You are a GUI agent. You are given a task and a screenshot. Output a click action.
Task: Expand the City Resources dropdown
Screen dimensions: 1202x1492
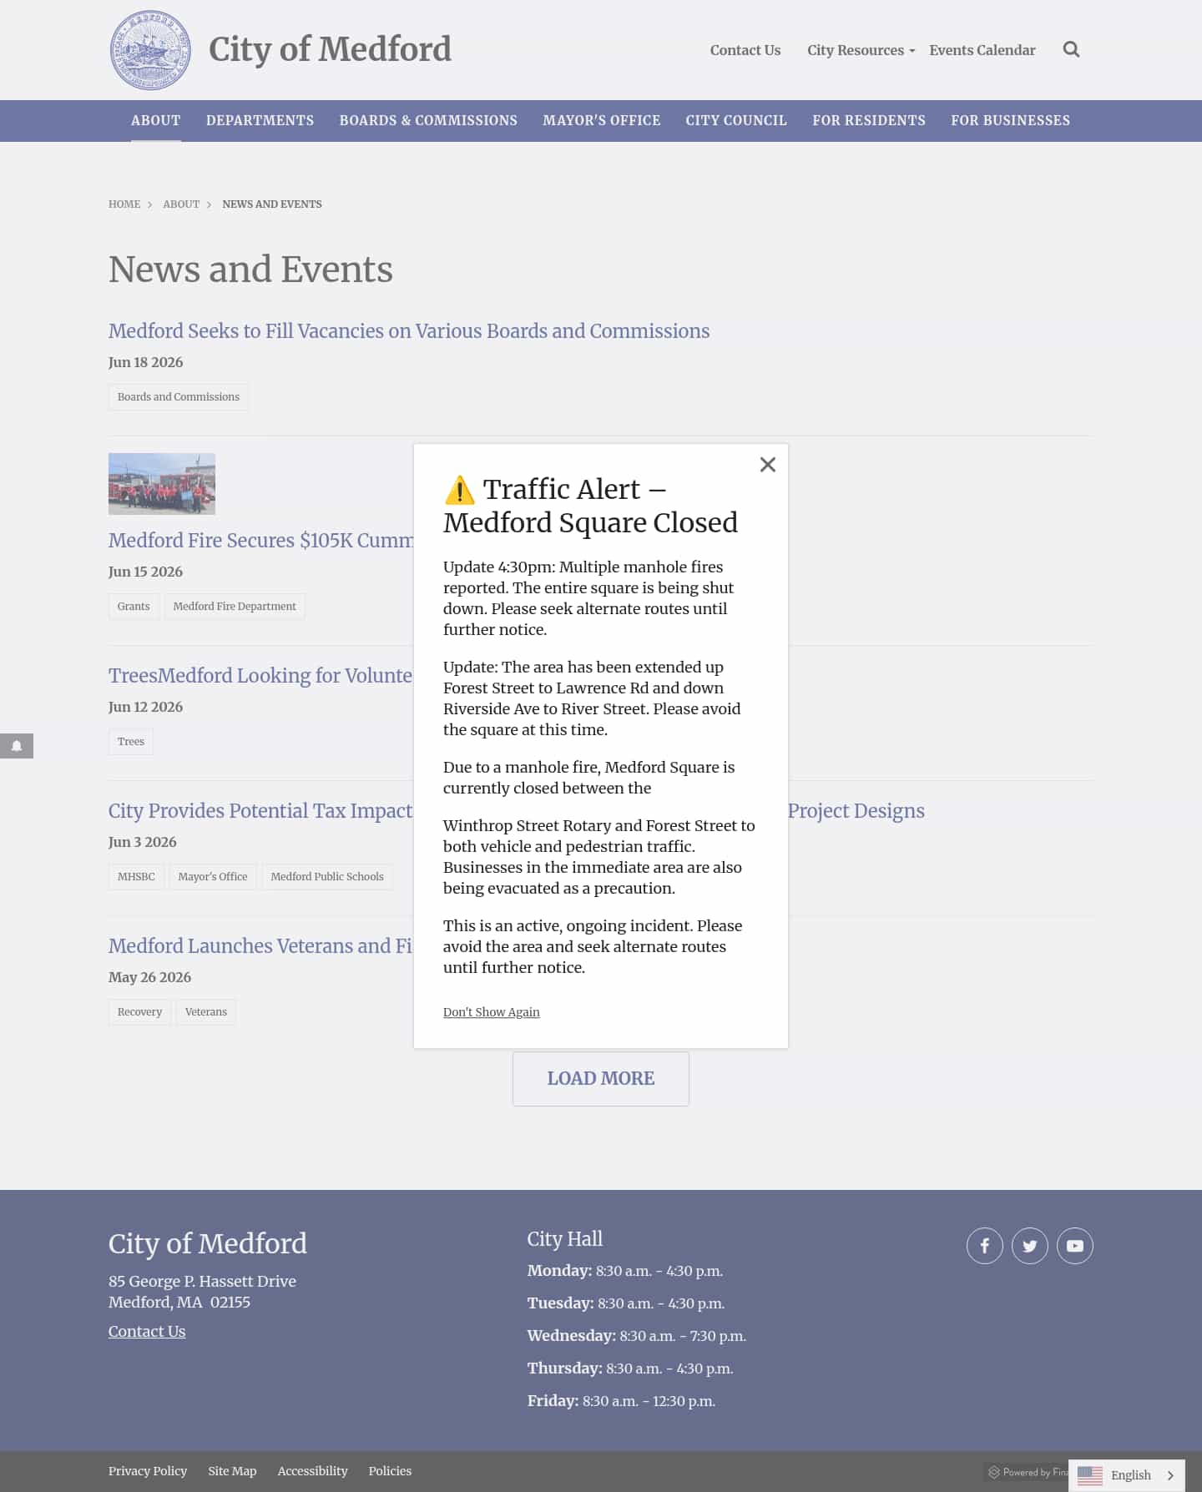[x=861, y=50]
